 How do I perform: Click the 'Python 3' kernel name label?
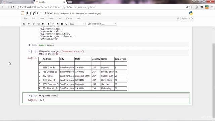[186, 19]
